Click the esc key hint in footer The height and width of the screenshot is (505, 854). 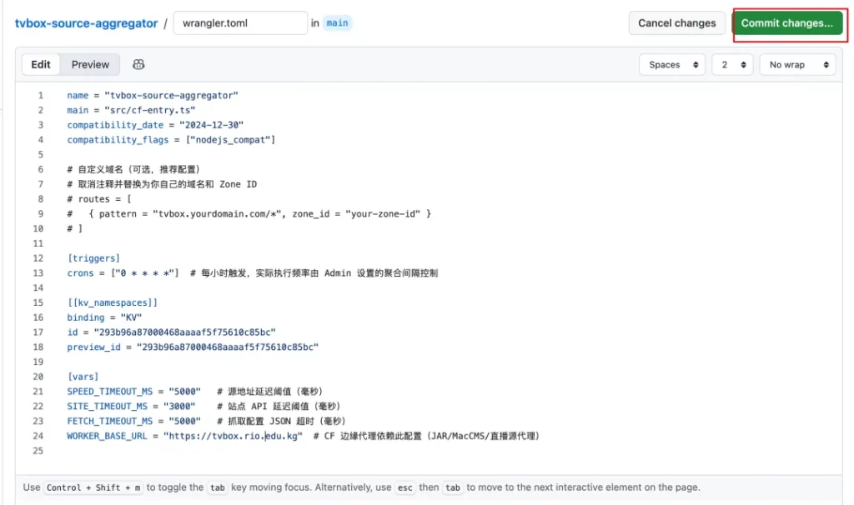[404, 487]
